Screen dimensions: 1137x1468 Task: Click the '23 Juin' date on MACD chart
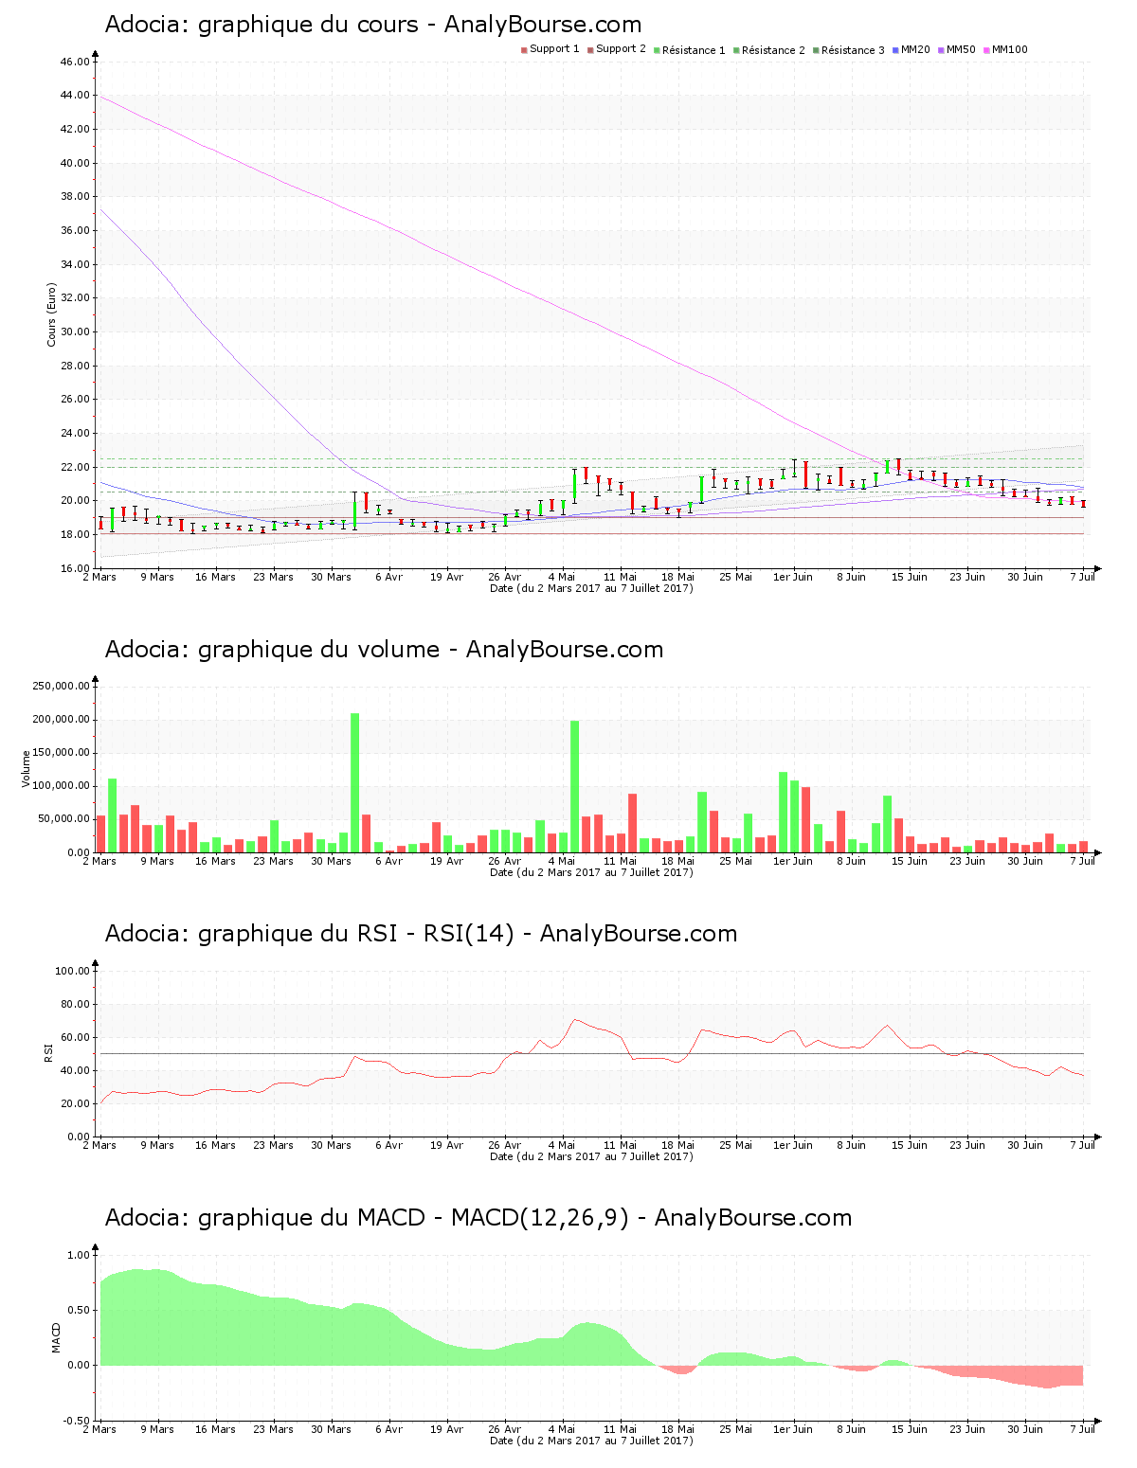(967, 1429)
